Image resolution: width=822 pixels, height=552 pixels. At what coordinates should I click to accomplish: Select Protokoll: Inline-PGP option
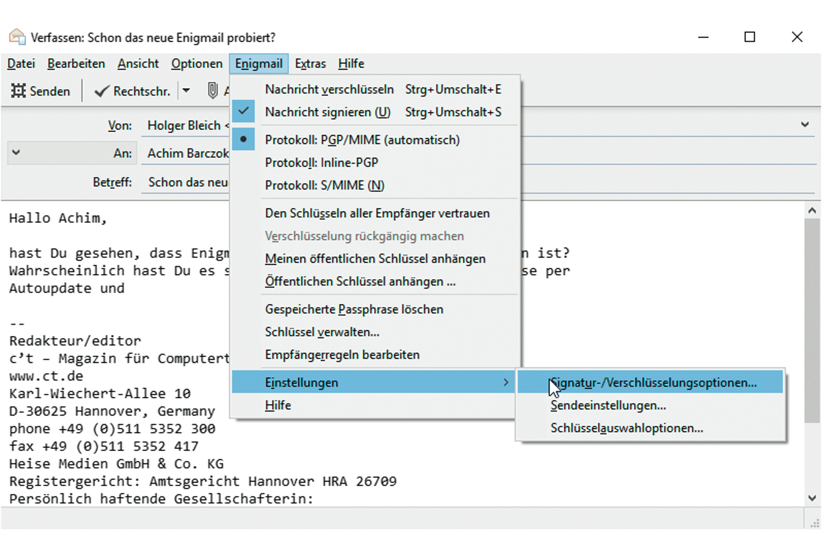click(x=321, y=163)
